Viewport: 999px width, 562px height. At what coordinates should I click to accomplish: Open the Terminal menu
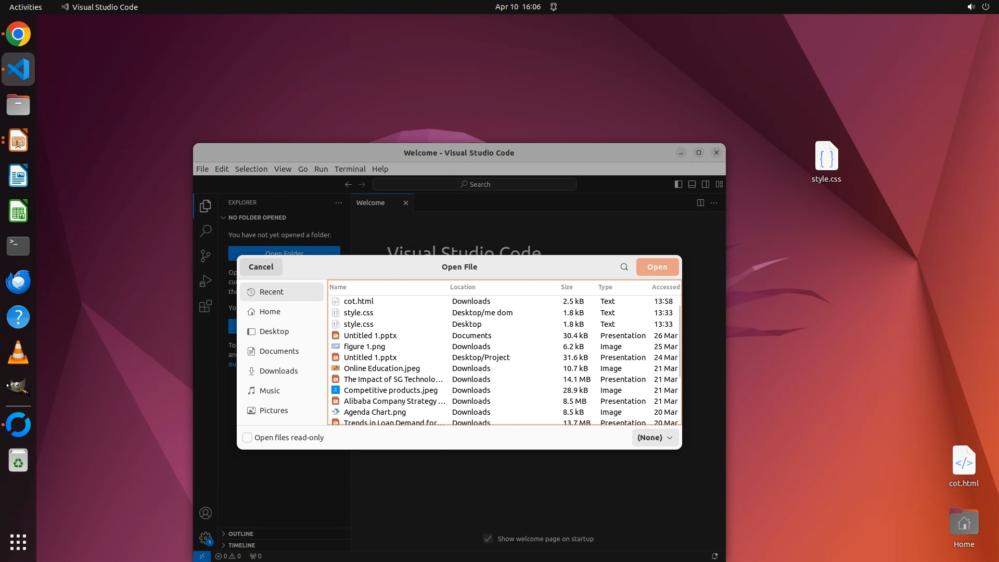point(350,169)
